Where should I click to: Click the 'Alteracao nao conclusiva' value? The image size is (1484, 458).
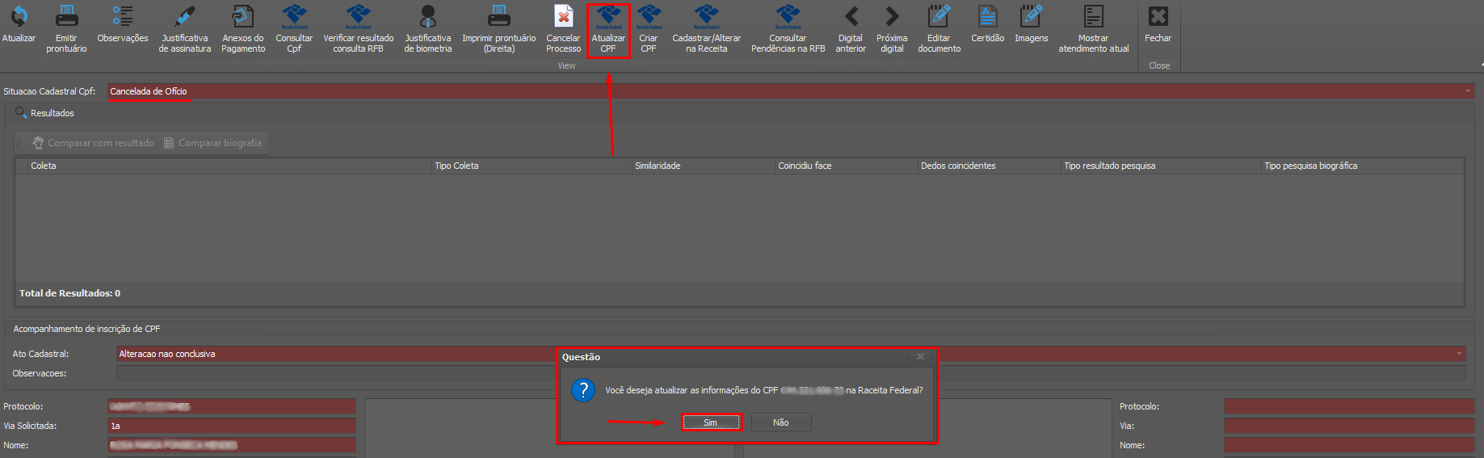coord(167,354)
